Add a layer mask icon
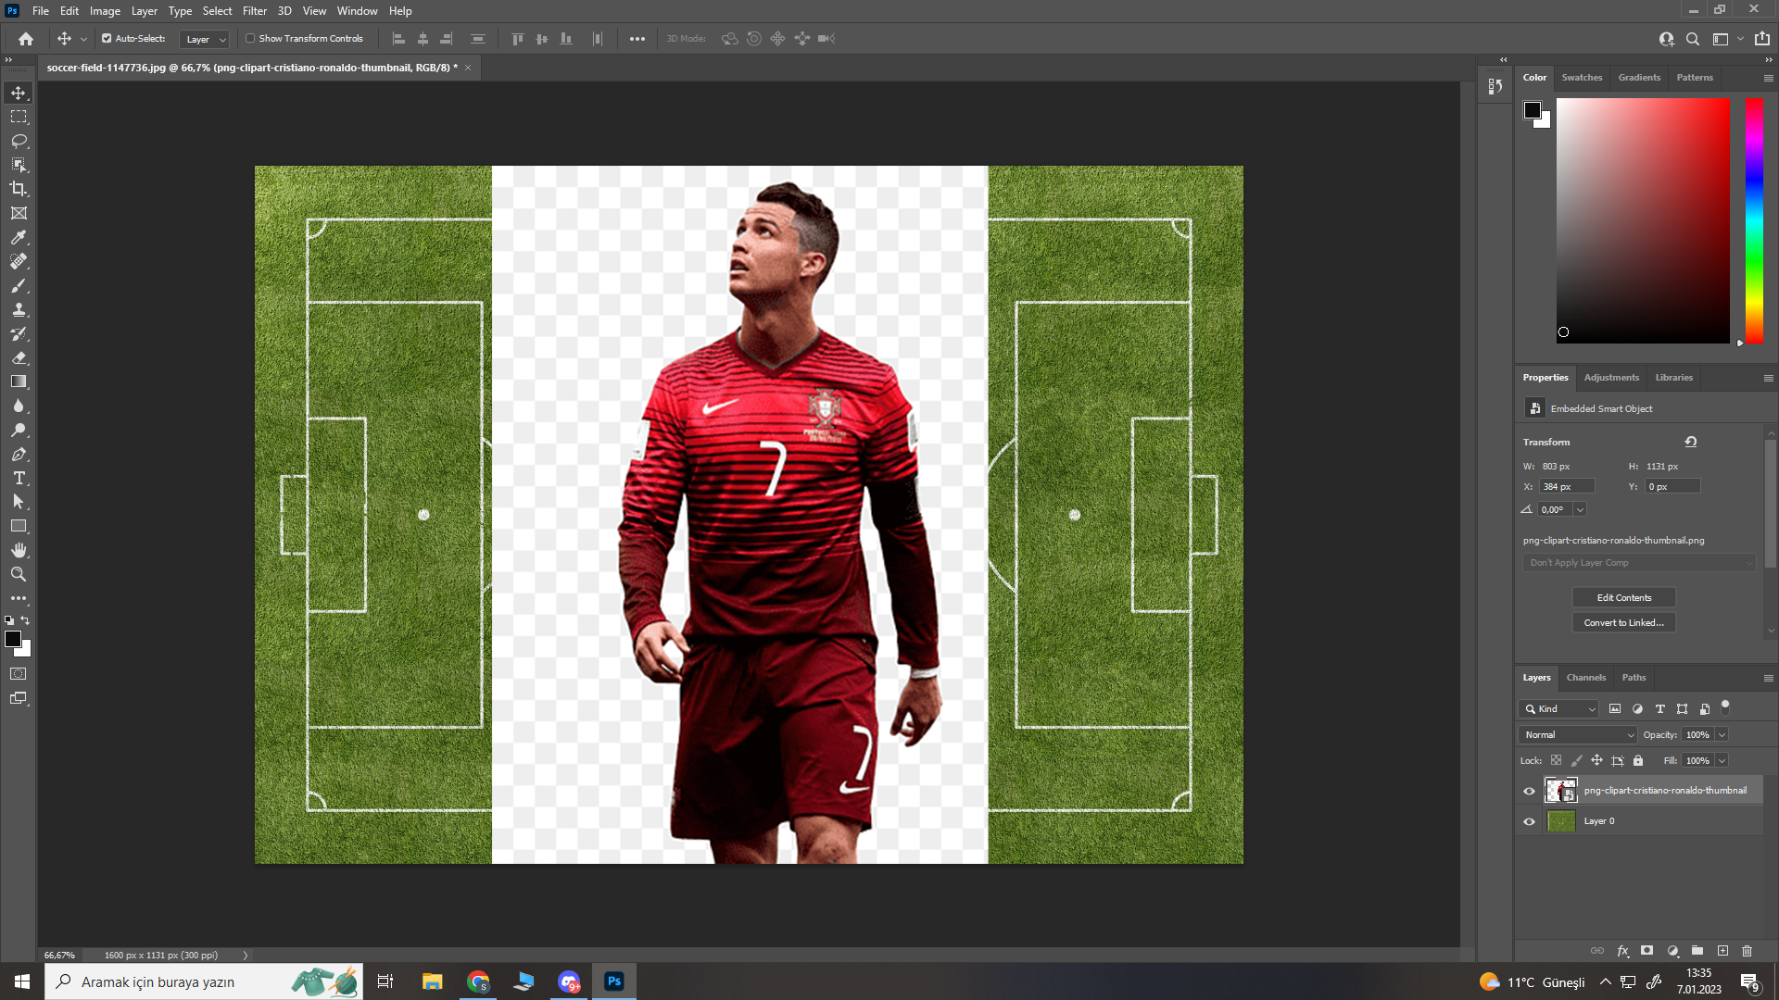Viewport: 1779px width, 1000px height. [1647, 951]
